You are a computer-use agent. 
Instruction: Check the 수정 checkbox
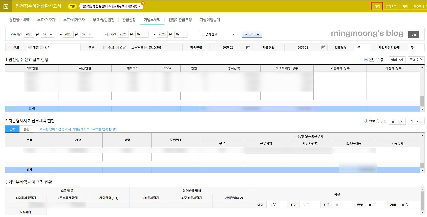(x=105, y=47)
